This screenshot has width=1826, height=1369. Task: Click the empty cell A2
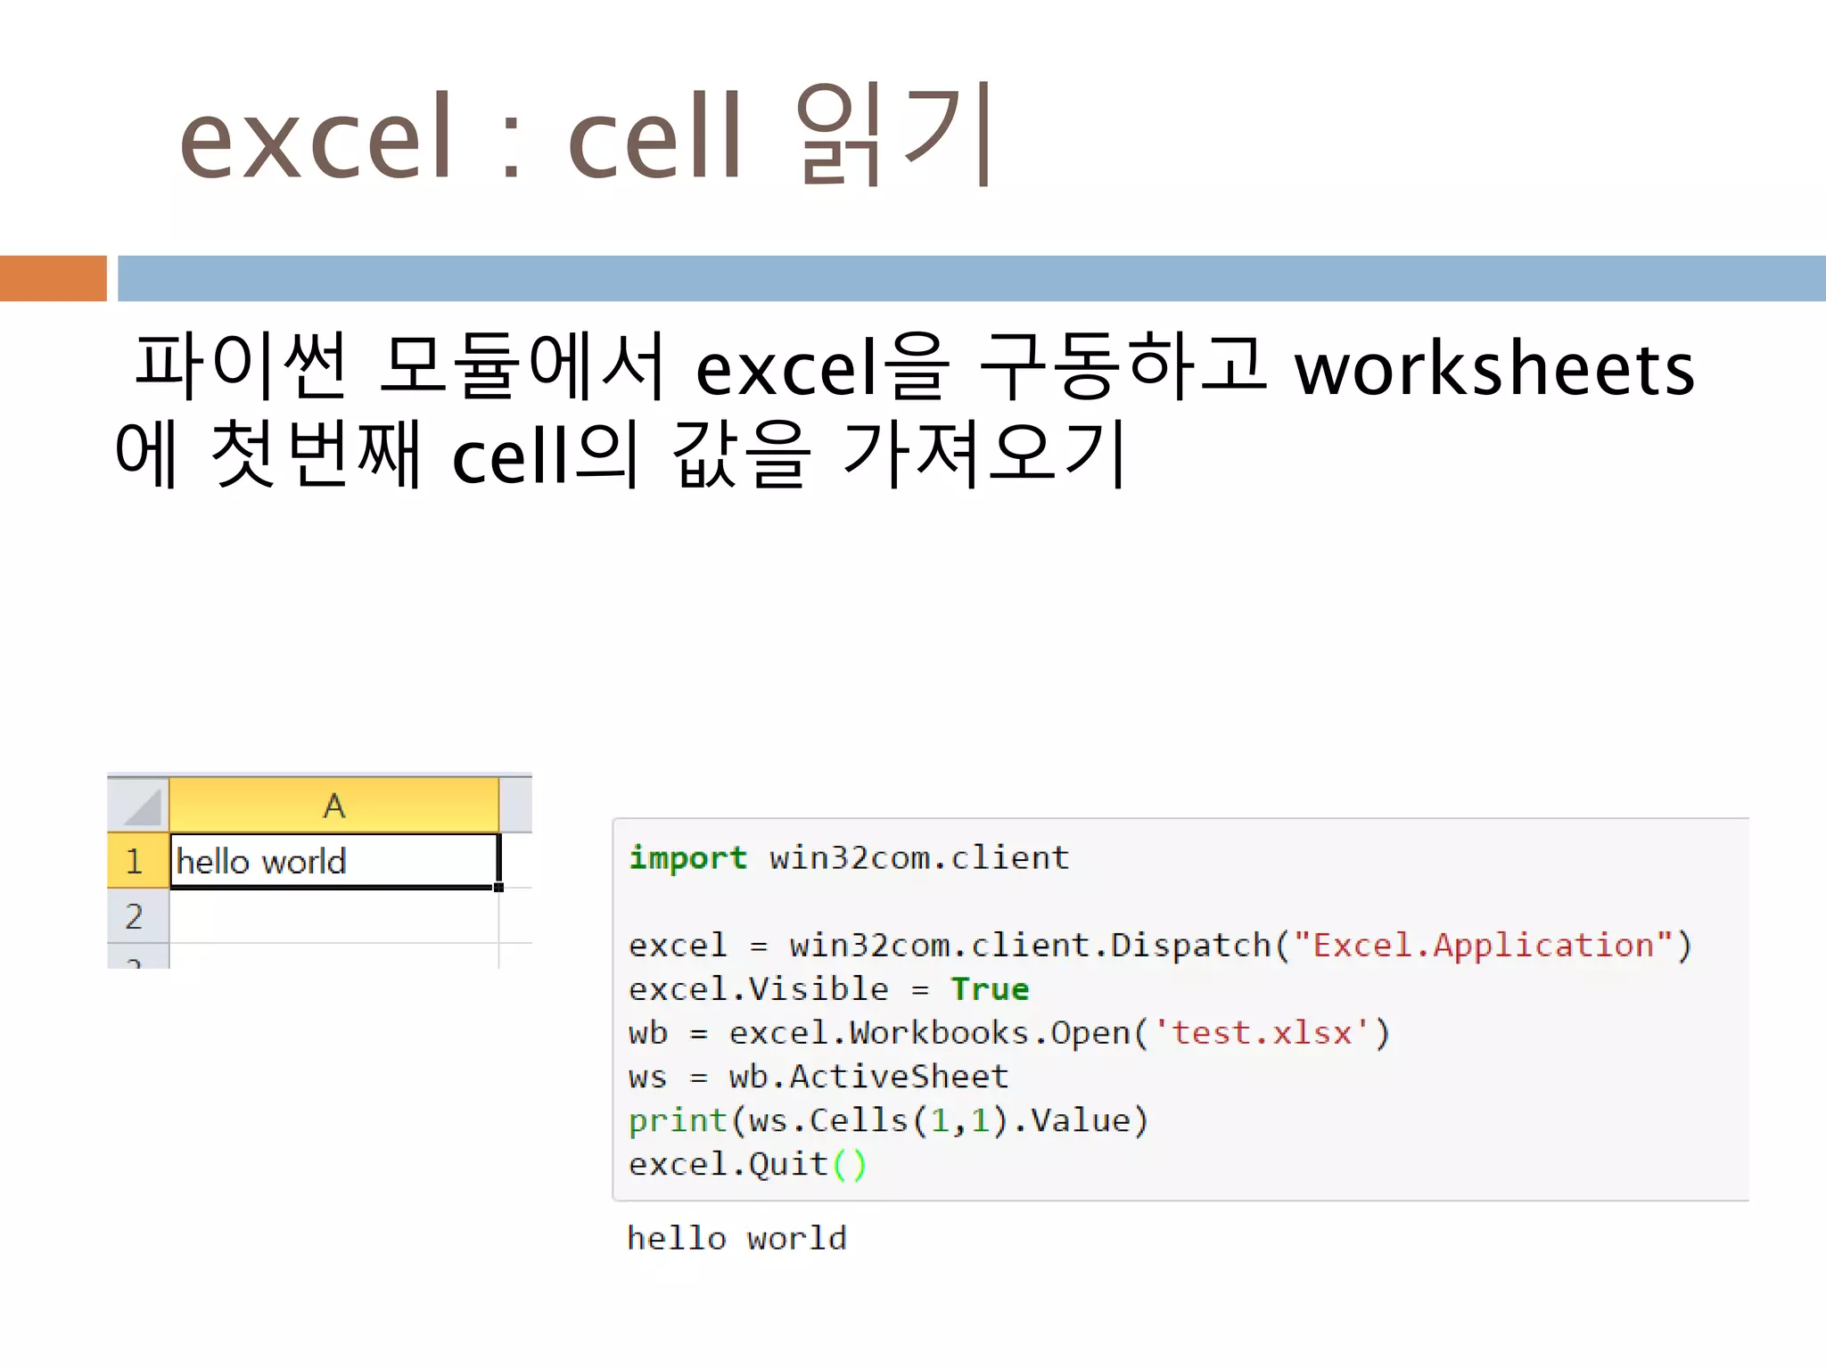(x=333, y=916)
